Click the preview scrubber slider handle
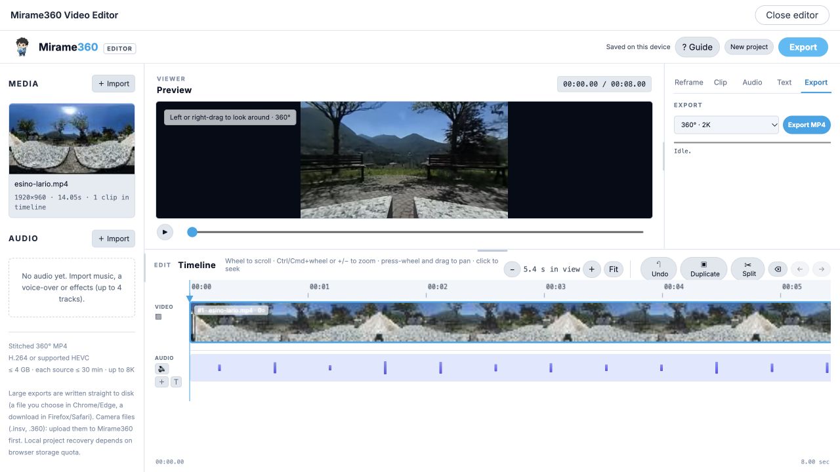Viewport: 840px width, 472px height. click(192, 232)
